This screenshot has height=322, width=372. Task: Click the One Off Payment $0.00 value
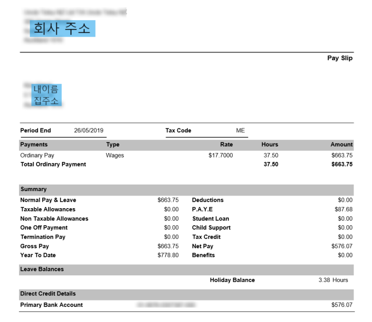pyautogui.click(x=171, y=228)
